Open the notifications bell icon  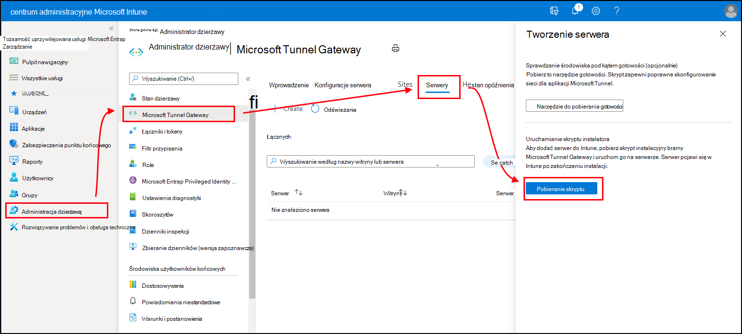[576, 10]
